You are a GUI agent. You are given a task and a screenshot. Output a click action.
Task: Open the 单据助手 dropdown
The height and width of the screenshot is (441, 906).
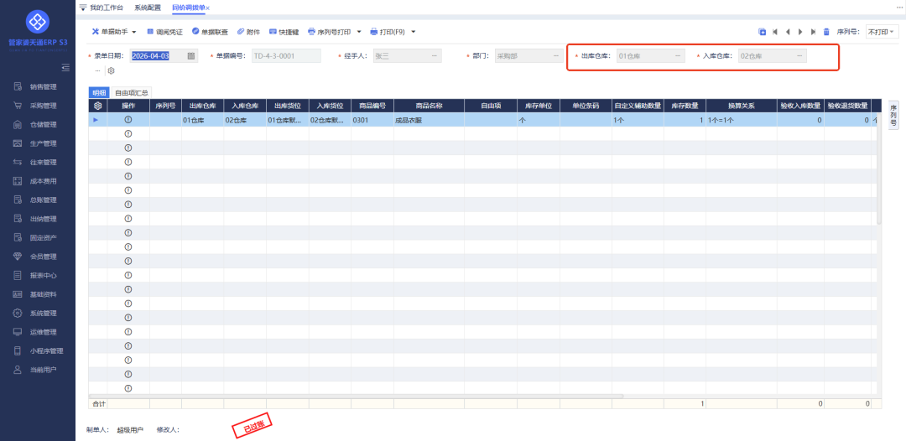[114, 32]
